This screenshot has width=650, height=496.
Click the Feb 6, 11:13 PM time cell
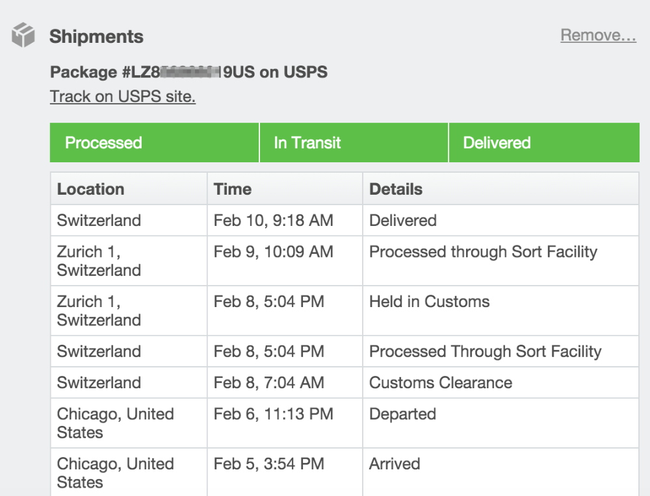point(273,414)
